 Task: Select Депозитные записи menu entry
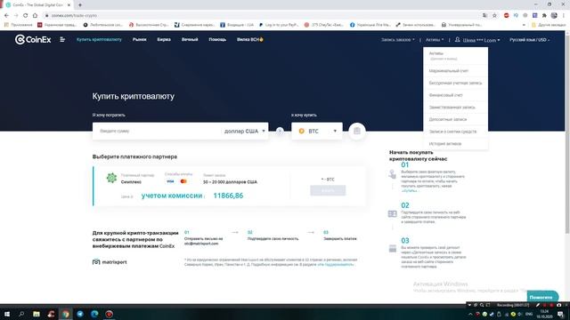pos(455,119)
